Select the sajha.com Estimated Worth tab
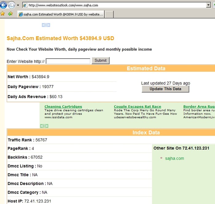The width and height of the screenshot is (215, 204). 60,14
